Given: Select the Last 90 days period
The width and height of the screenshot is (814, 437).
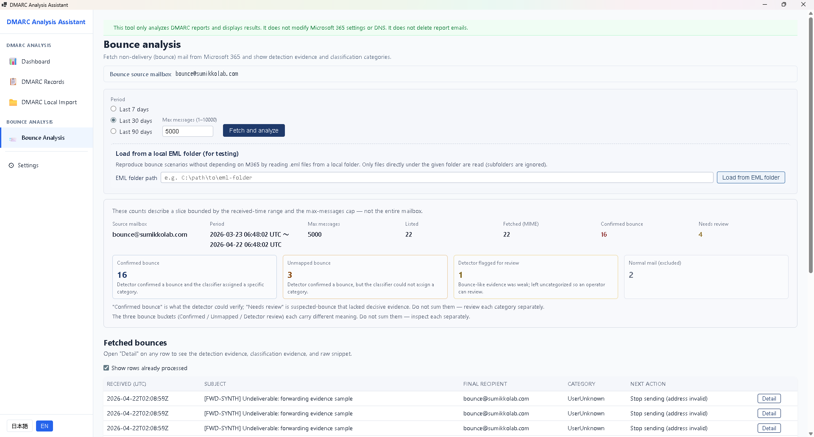Looking at the screenshot, I should pos(113,131).
